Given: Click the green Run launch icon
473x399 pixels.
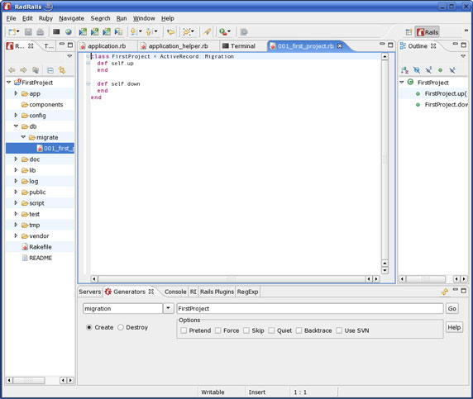Looking at the screenshot, I should (222, 31).
